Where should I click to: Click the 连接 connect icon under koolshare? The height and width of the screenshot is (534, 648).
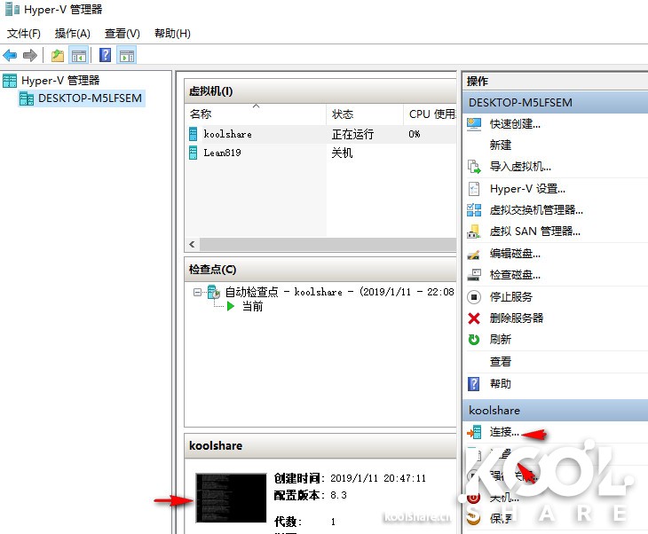(x=474, y=432)
